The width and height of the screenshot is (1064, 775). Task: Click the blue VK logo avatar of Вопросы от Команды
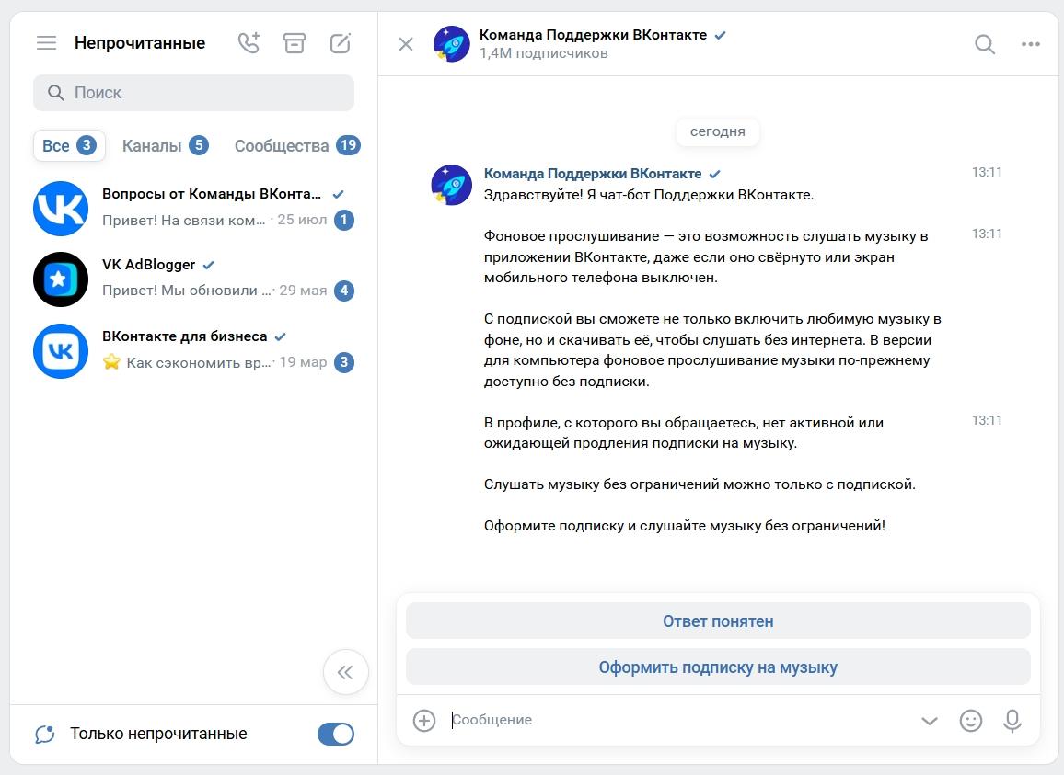(x=61, y=208)
